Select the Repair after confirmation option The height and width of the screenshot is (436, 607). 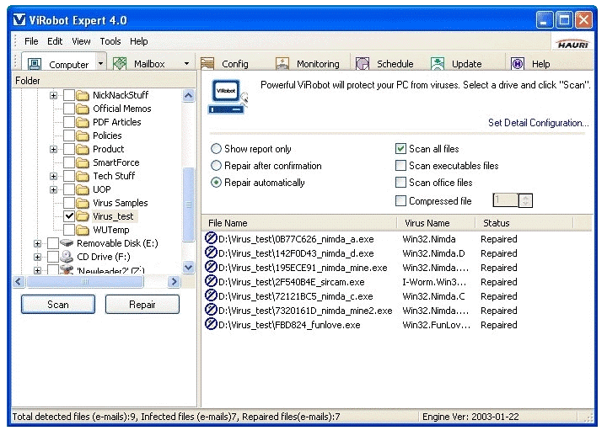[217, 166]
